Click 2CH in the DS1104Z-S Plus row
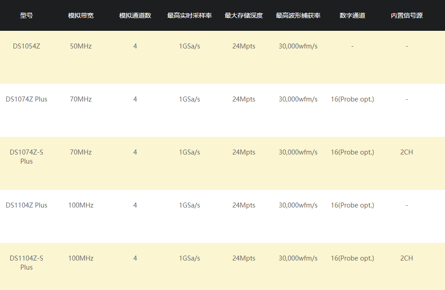Viewport: 445px width, 290px height. click(407, 258)
